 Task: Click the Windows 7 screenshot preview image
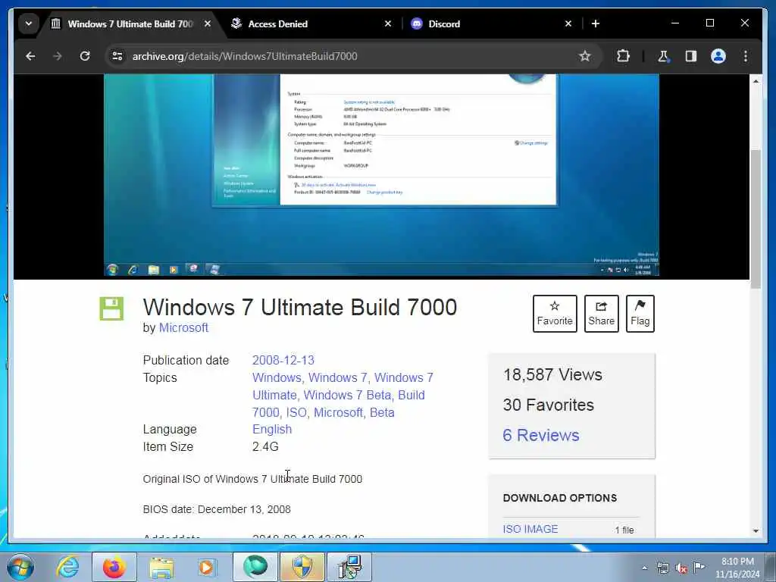(381, 175)
